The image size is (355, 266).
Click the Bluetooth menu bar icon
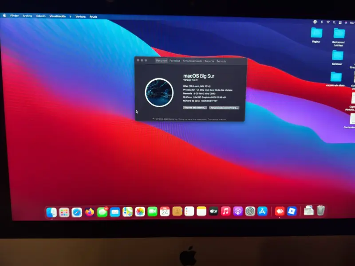[x=321, y=22]
